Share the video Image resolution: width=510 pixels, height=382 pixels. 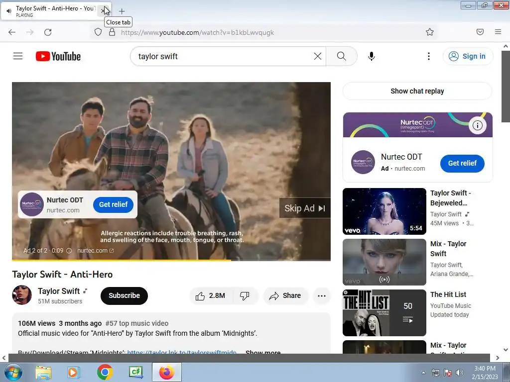click(285, 295)
